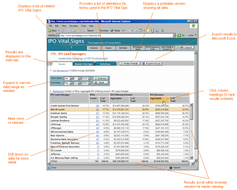Image resolution: width=237 pixels, height=190 pixels.
Task: Open the IE toolbar Search
Action: pyautogui.click(x=89, y=31)
